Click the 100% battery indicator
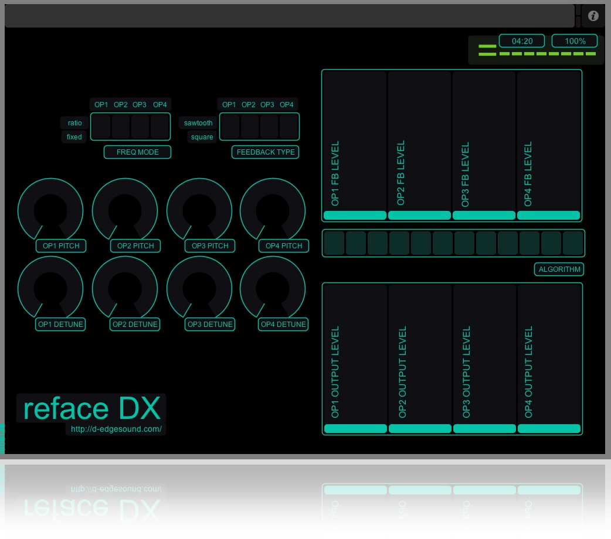Screen dimensions: 611x539 tap(575, 41)
